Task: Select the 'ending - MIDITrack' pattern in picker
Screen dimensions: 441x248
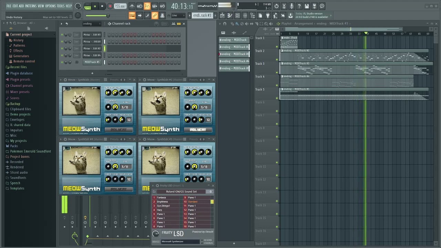Action: click(x=234, y=40)
